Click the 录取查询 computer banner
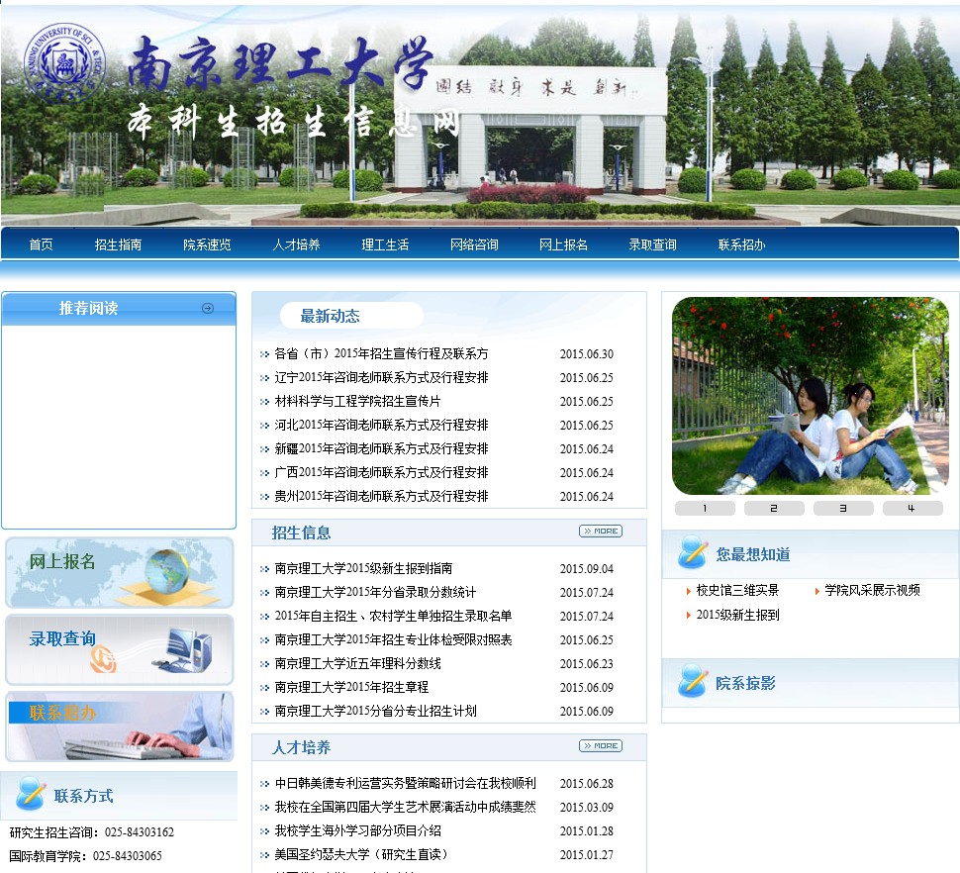 120,649
